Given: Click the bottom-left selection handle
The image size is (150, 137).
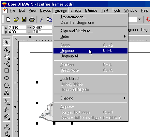Looking at the screenshot, I should tap(37, 123).
